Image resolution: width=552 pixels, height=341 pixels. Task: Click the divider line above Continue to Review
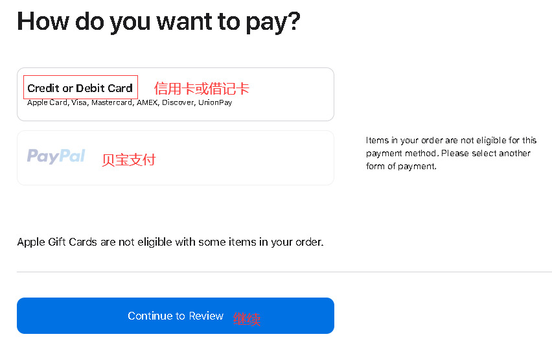click(284, 272)
